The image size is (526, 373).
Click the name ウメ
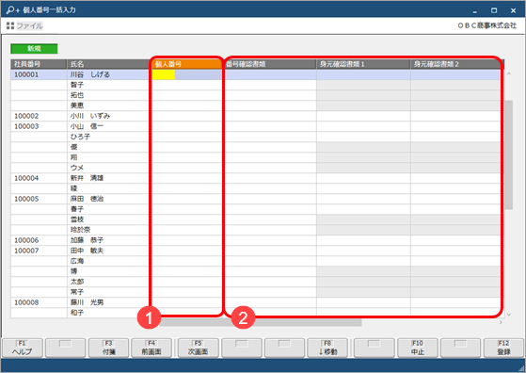[77, 168]
